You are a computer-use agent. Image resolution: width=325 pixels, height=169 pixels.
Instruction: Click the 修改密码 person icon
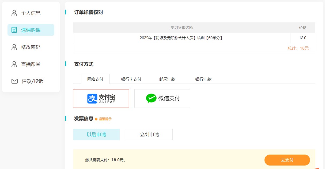coord(14,47)
